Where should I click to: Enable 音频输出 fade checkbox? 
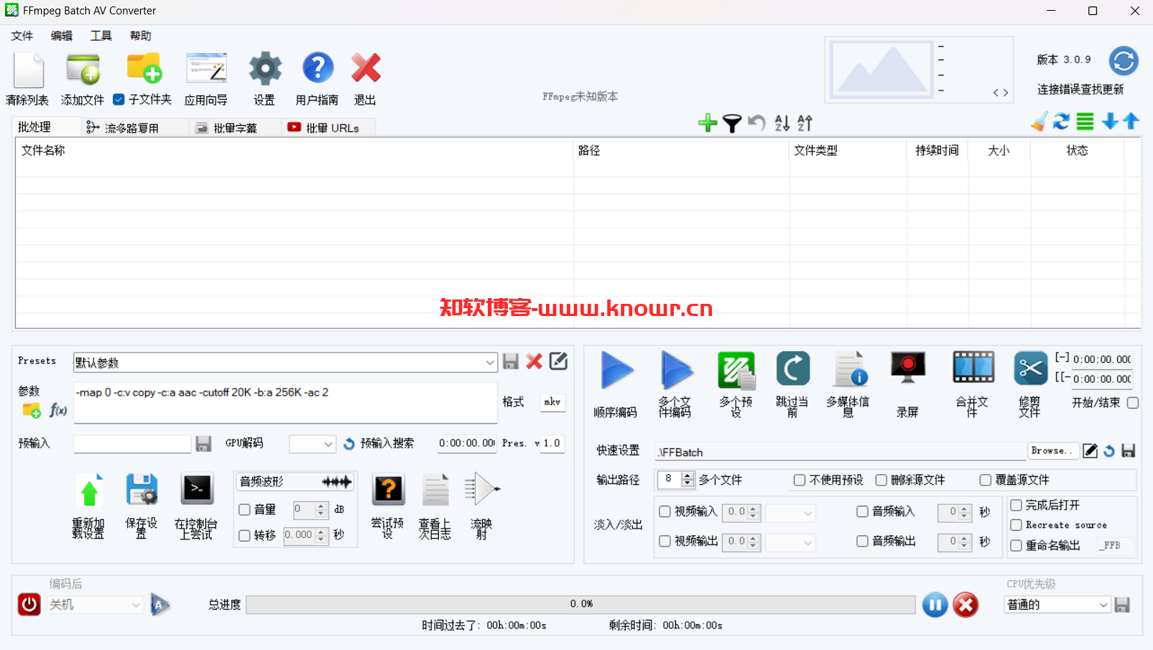(862, 541)
